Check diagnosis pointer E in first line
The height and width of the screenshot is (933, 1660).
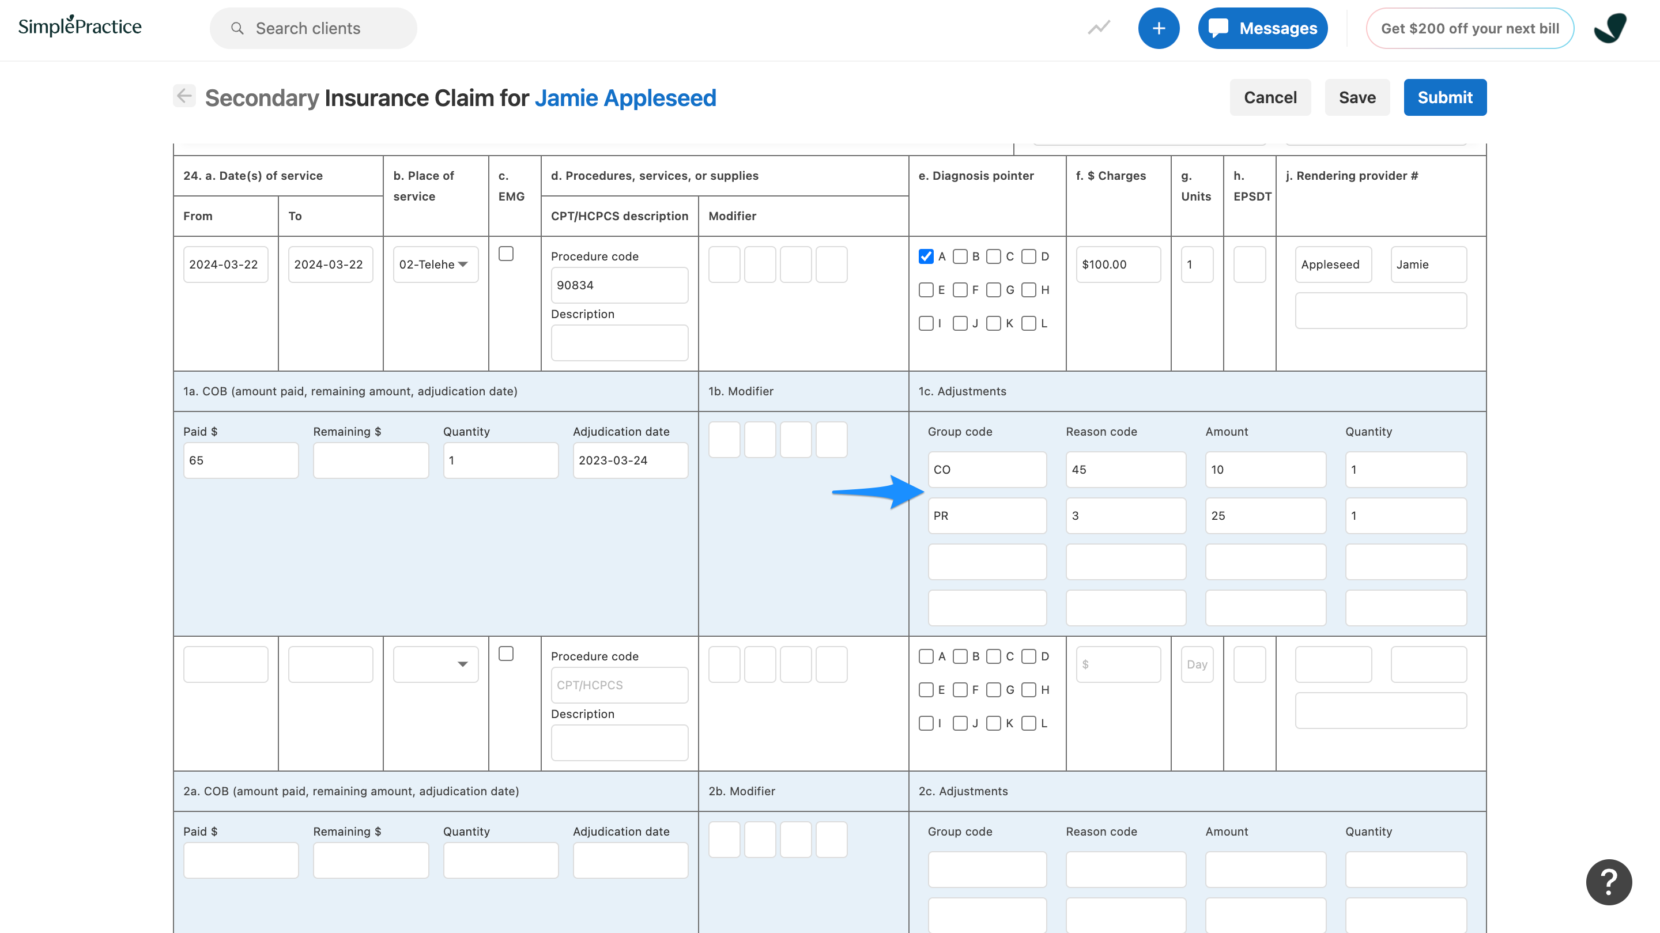tap(926, 290)
